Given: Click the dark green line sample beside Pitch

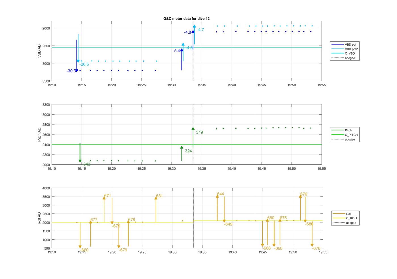Looking at the screenshot, I should coord(337,130).
